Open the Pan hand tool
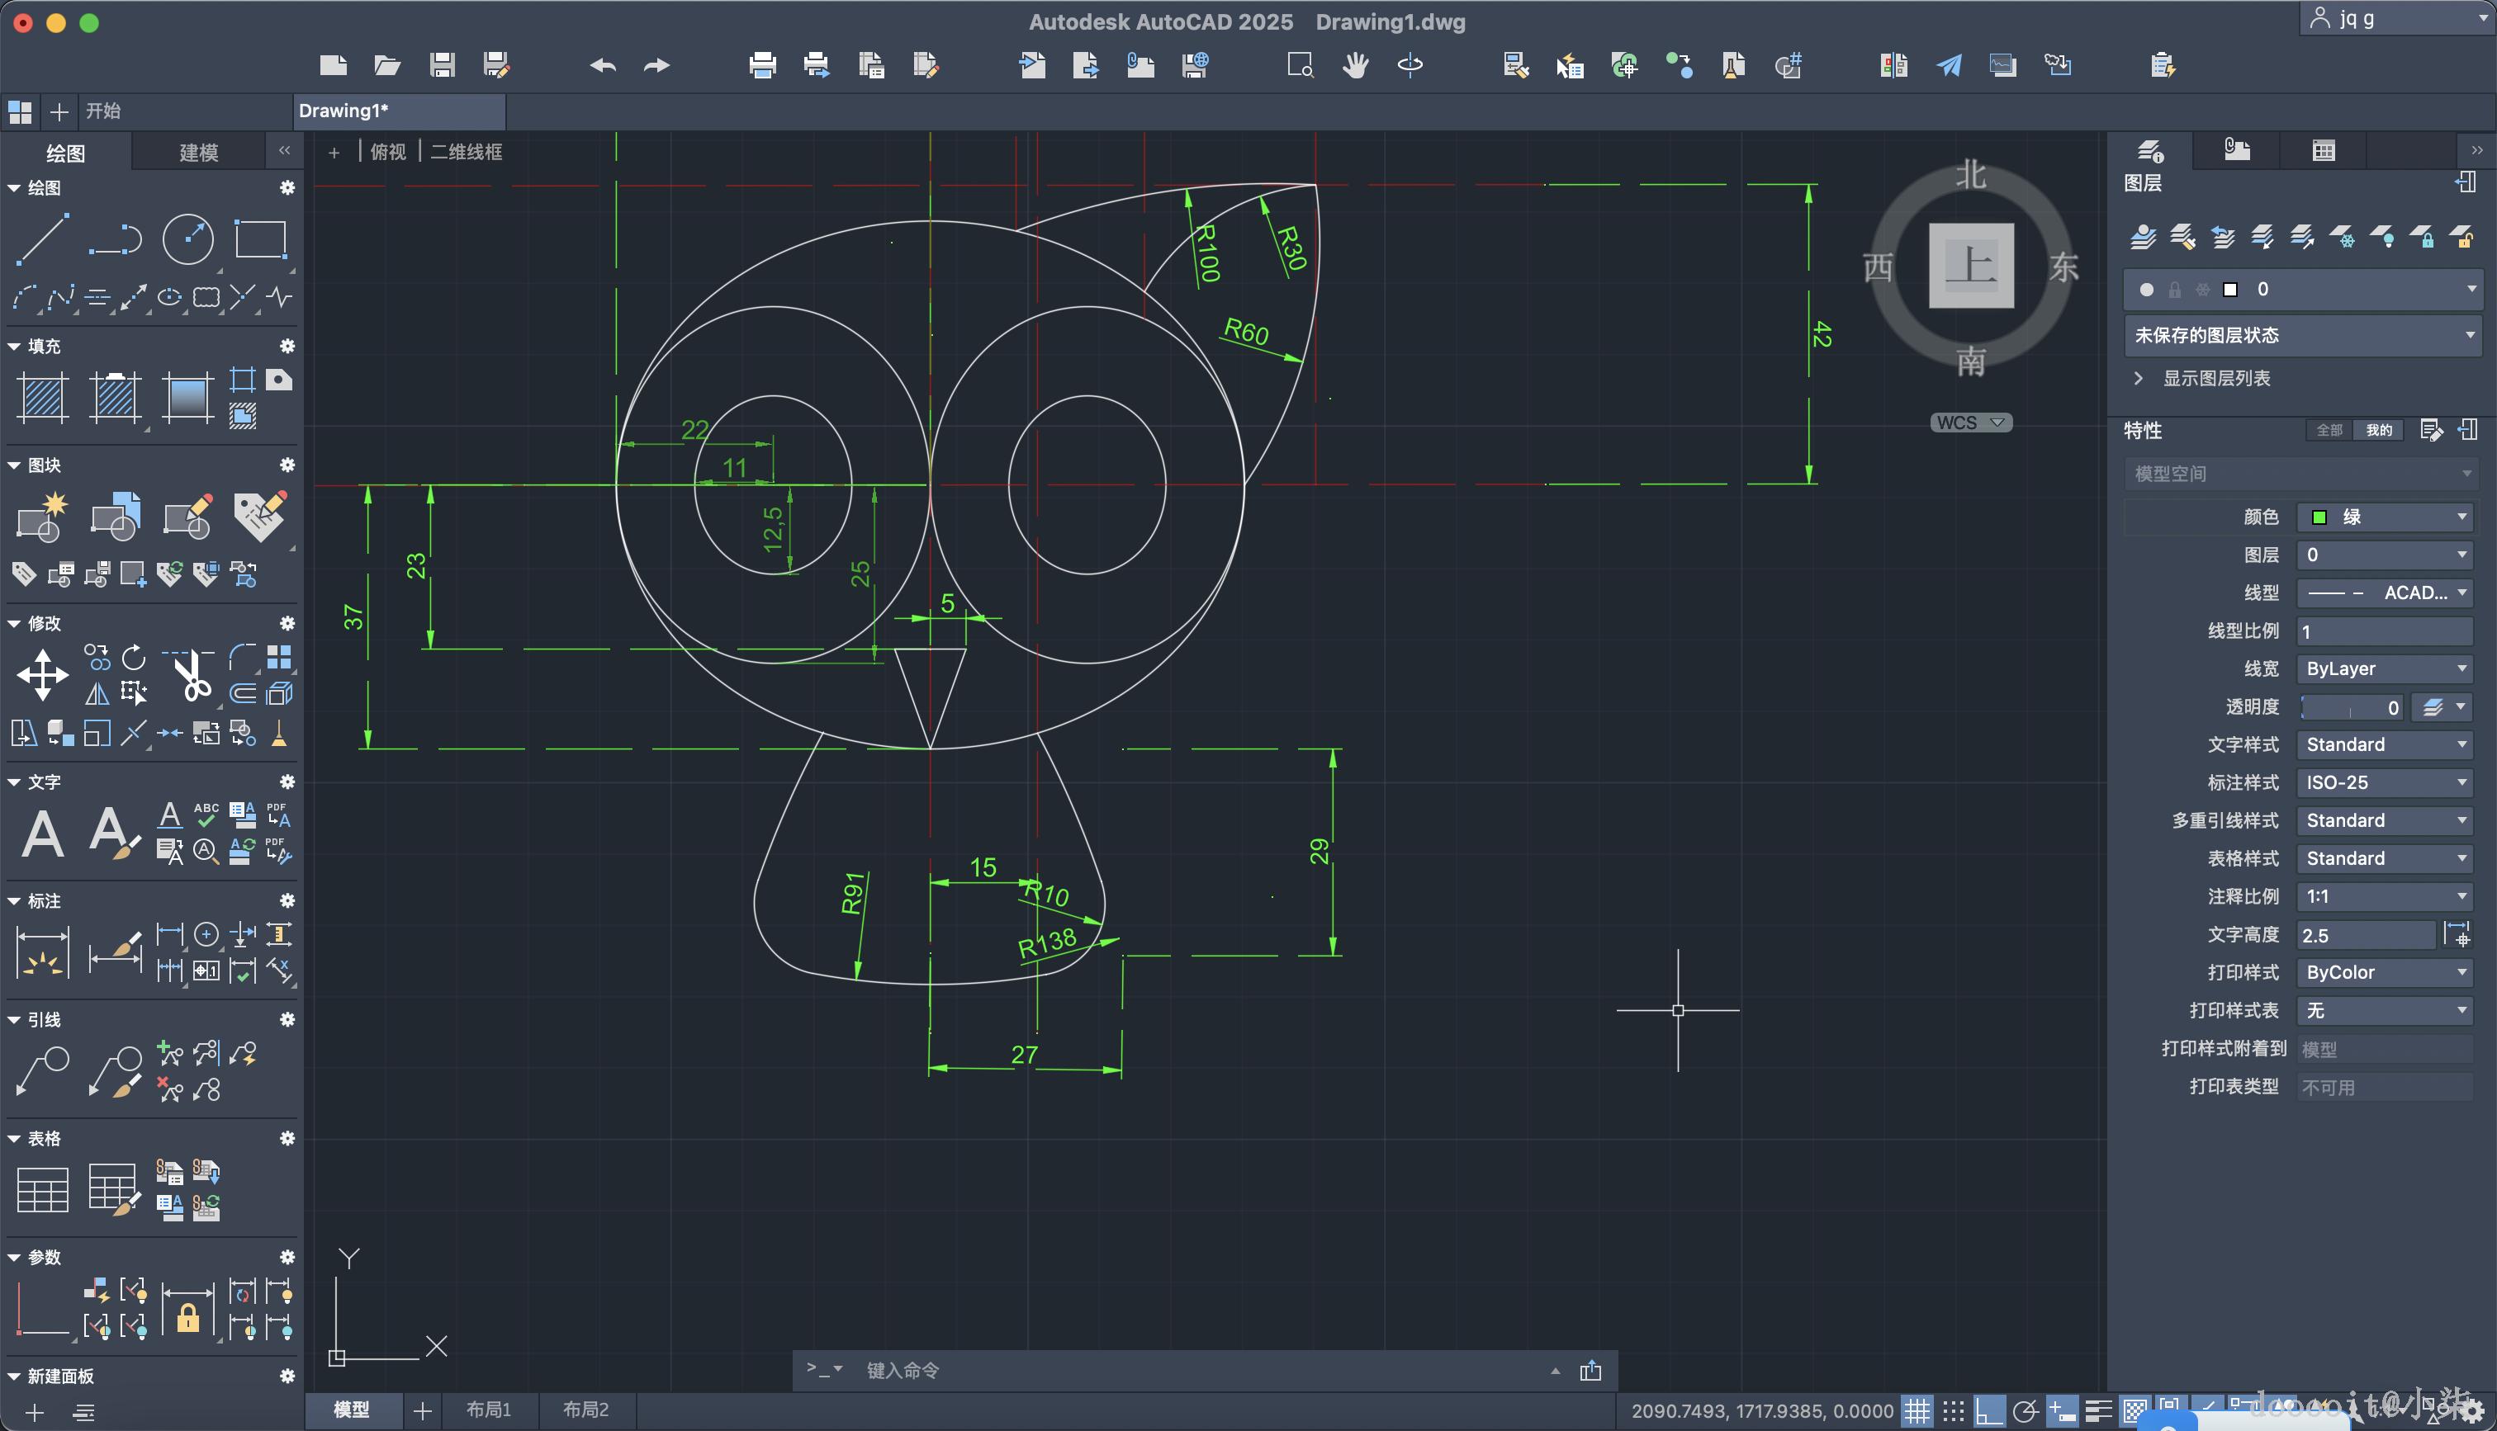 (x=1356, y=66)
